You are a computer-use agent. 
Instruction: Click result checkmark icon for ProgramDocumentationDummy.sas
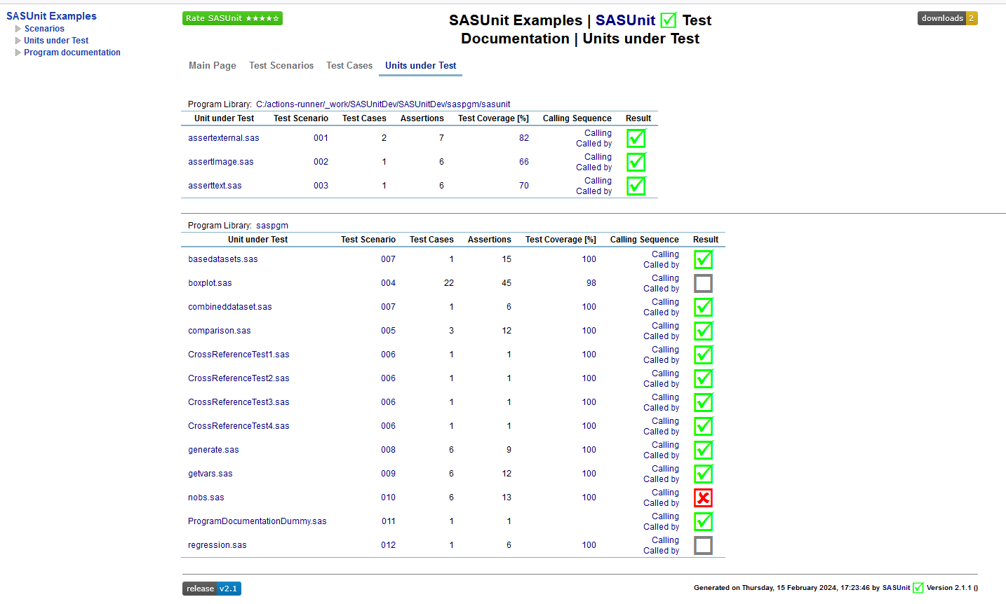click(703, 521)
